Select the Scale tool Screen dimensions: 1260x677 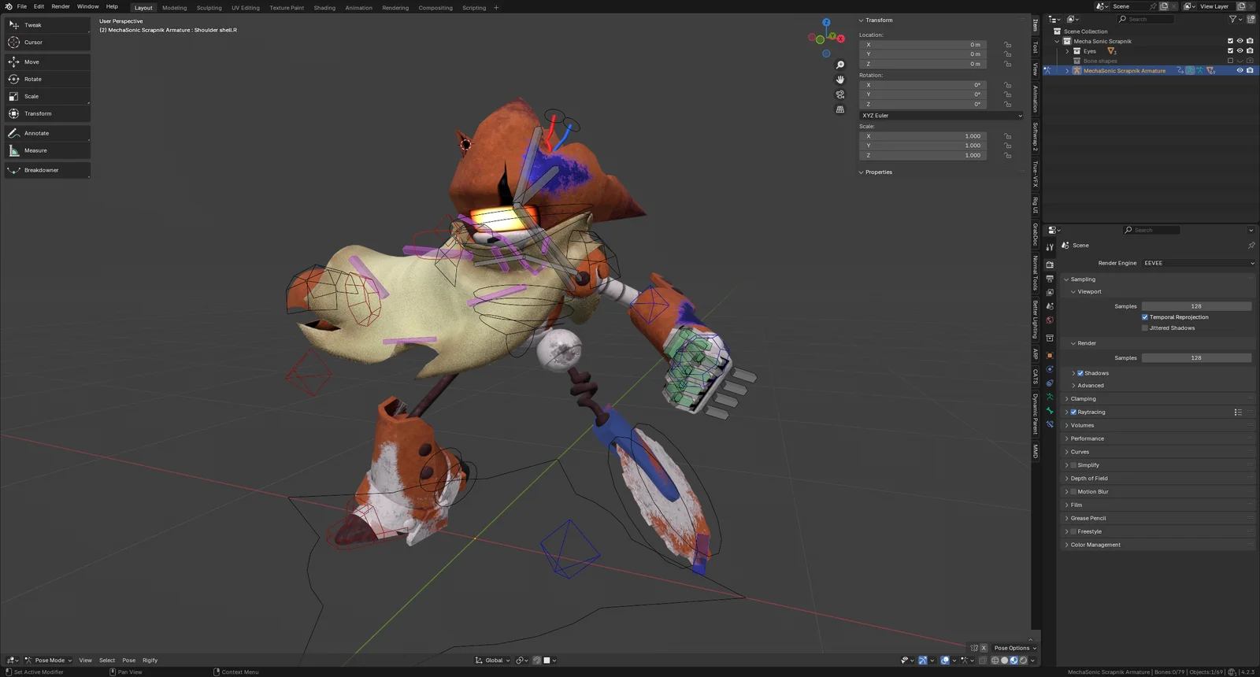pyautogui.click(x=47, y=97)
